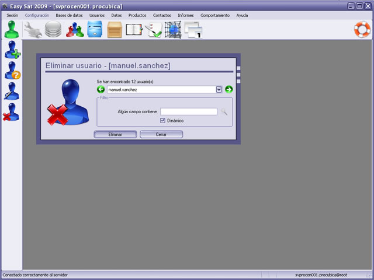Click the stacked windows toolbar icon
Viewport: 374px width, 280px height.
click(x=193, y=30)
